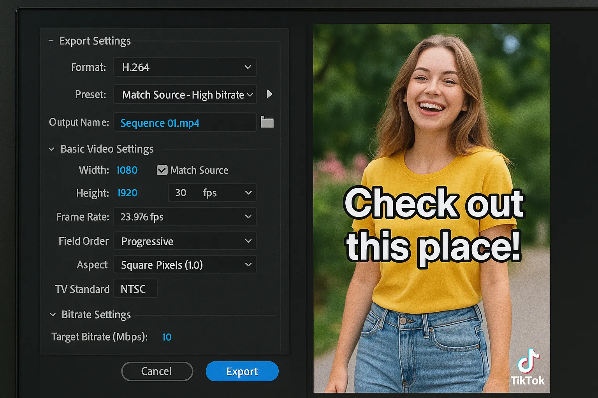The image size is (598, 398).
Task: Click the Target Bitrate (Mbps) label
Action: pos(100,337)
